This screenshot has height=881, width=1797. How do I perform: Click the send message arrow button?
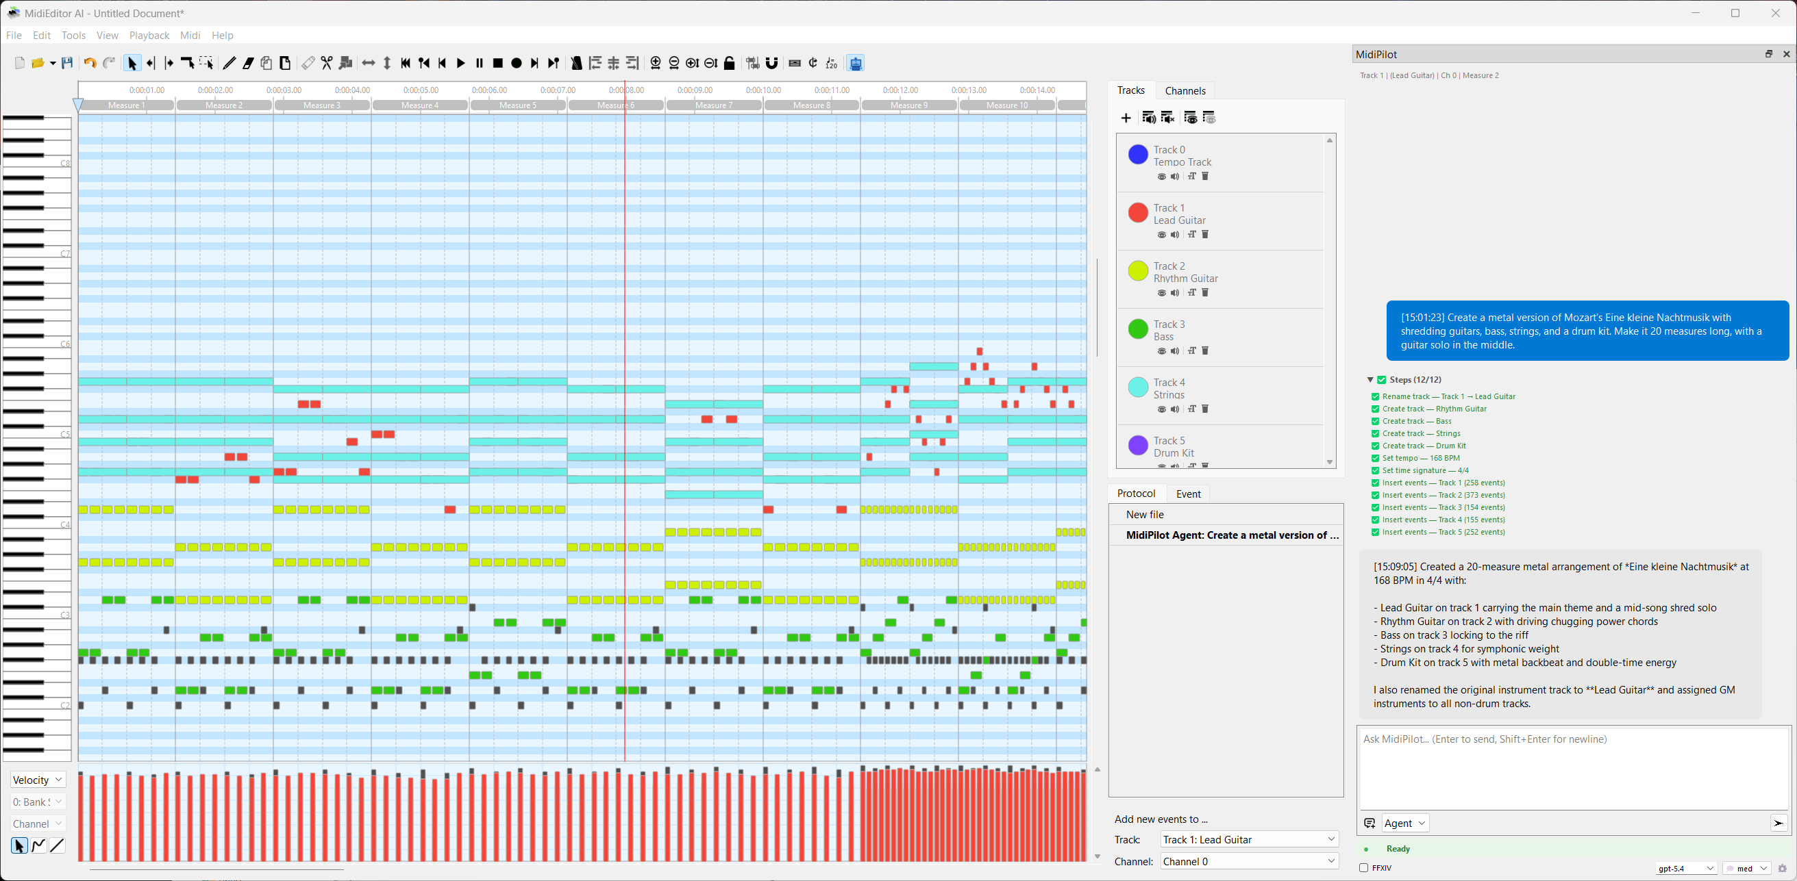1779,823
